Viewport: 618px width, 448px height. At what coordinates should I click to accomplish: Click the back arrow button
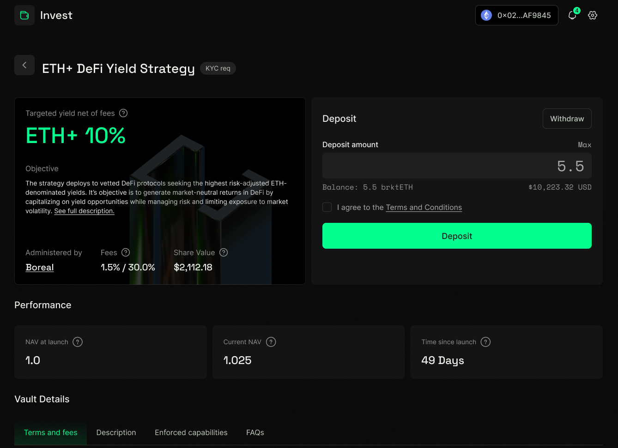24,65
